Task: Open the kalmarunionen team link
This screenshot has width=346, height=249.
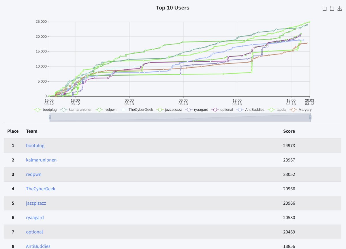Action: point(41,160)
